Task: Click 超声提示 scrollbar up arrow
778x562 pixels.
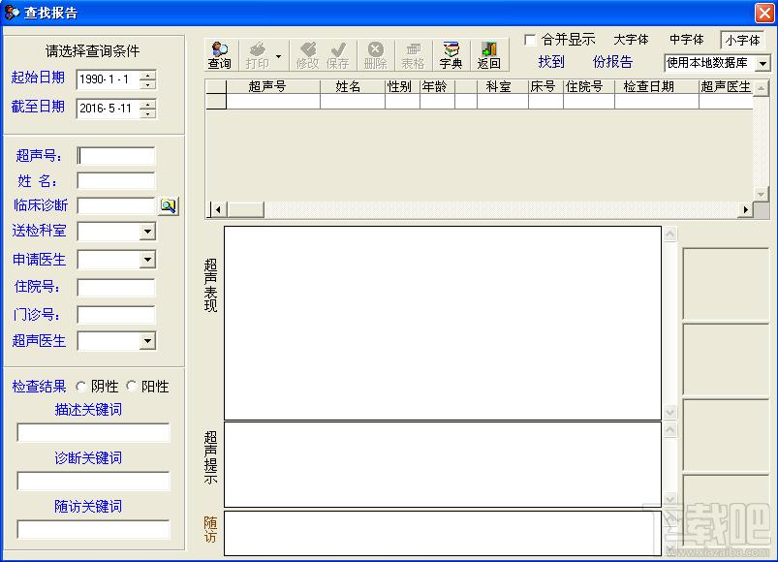Action: (670, 429)
